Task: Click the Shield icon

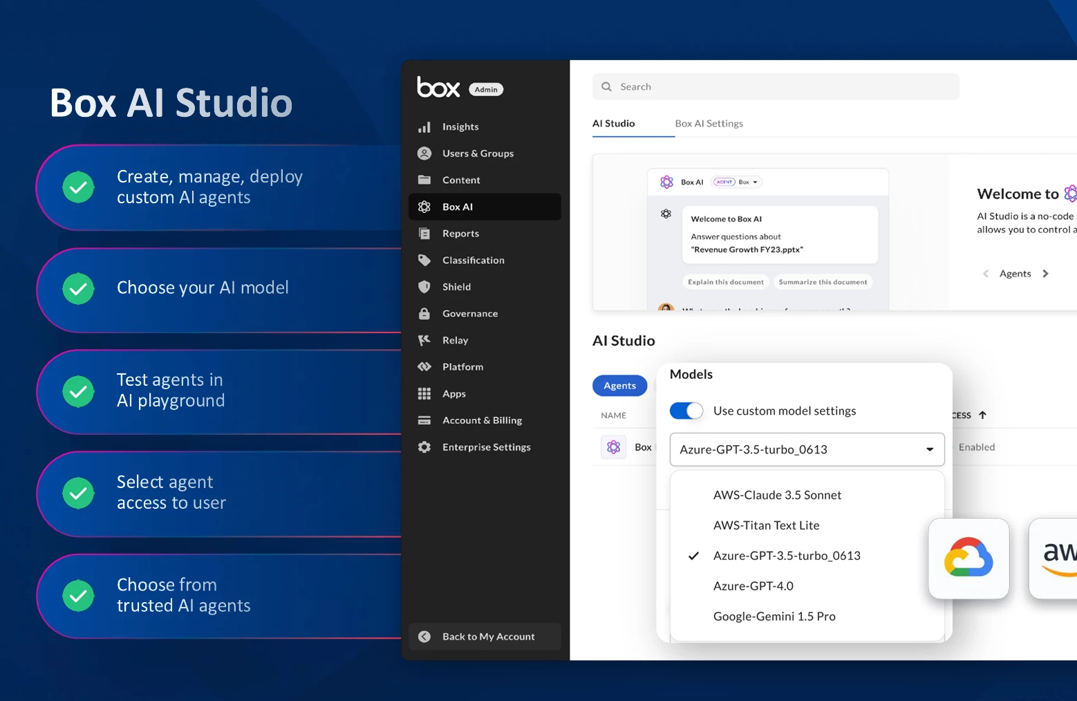Action: coord(424,287)
